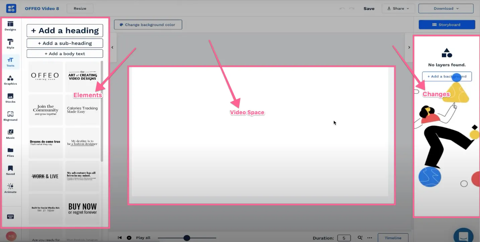Image resolution: width=480 pixels, height=242 pixels.
Task: Click Add a heading
Action: click(65, 30)
